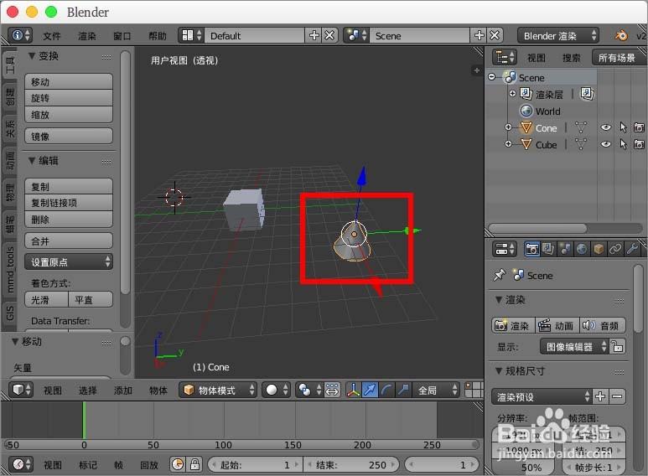
Task: Delete the Default screen layout
Action: coord(329,35)
